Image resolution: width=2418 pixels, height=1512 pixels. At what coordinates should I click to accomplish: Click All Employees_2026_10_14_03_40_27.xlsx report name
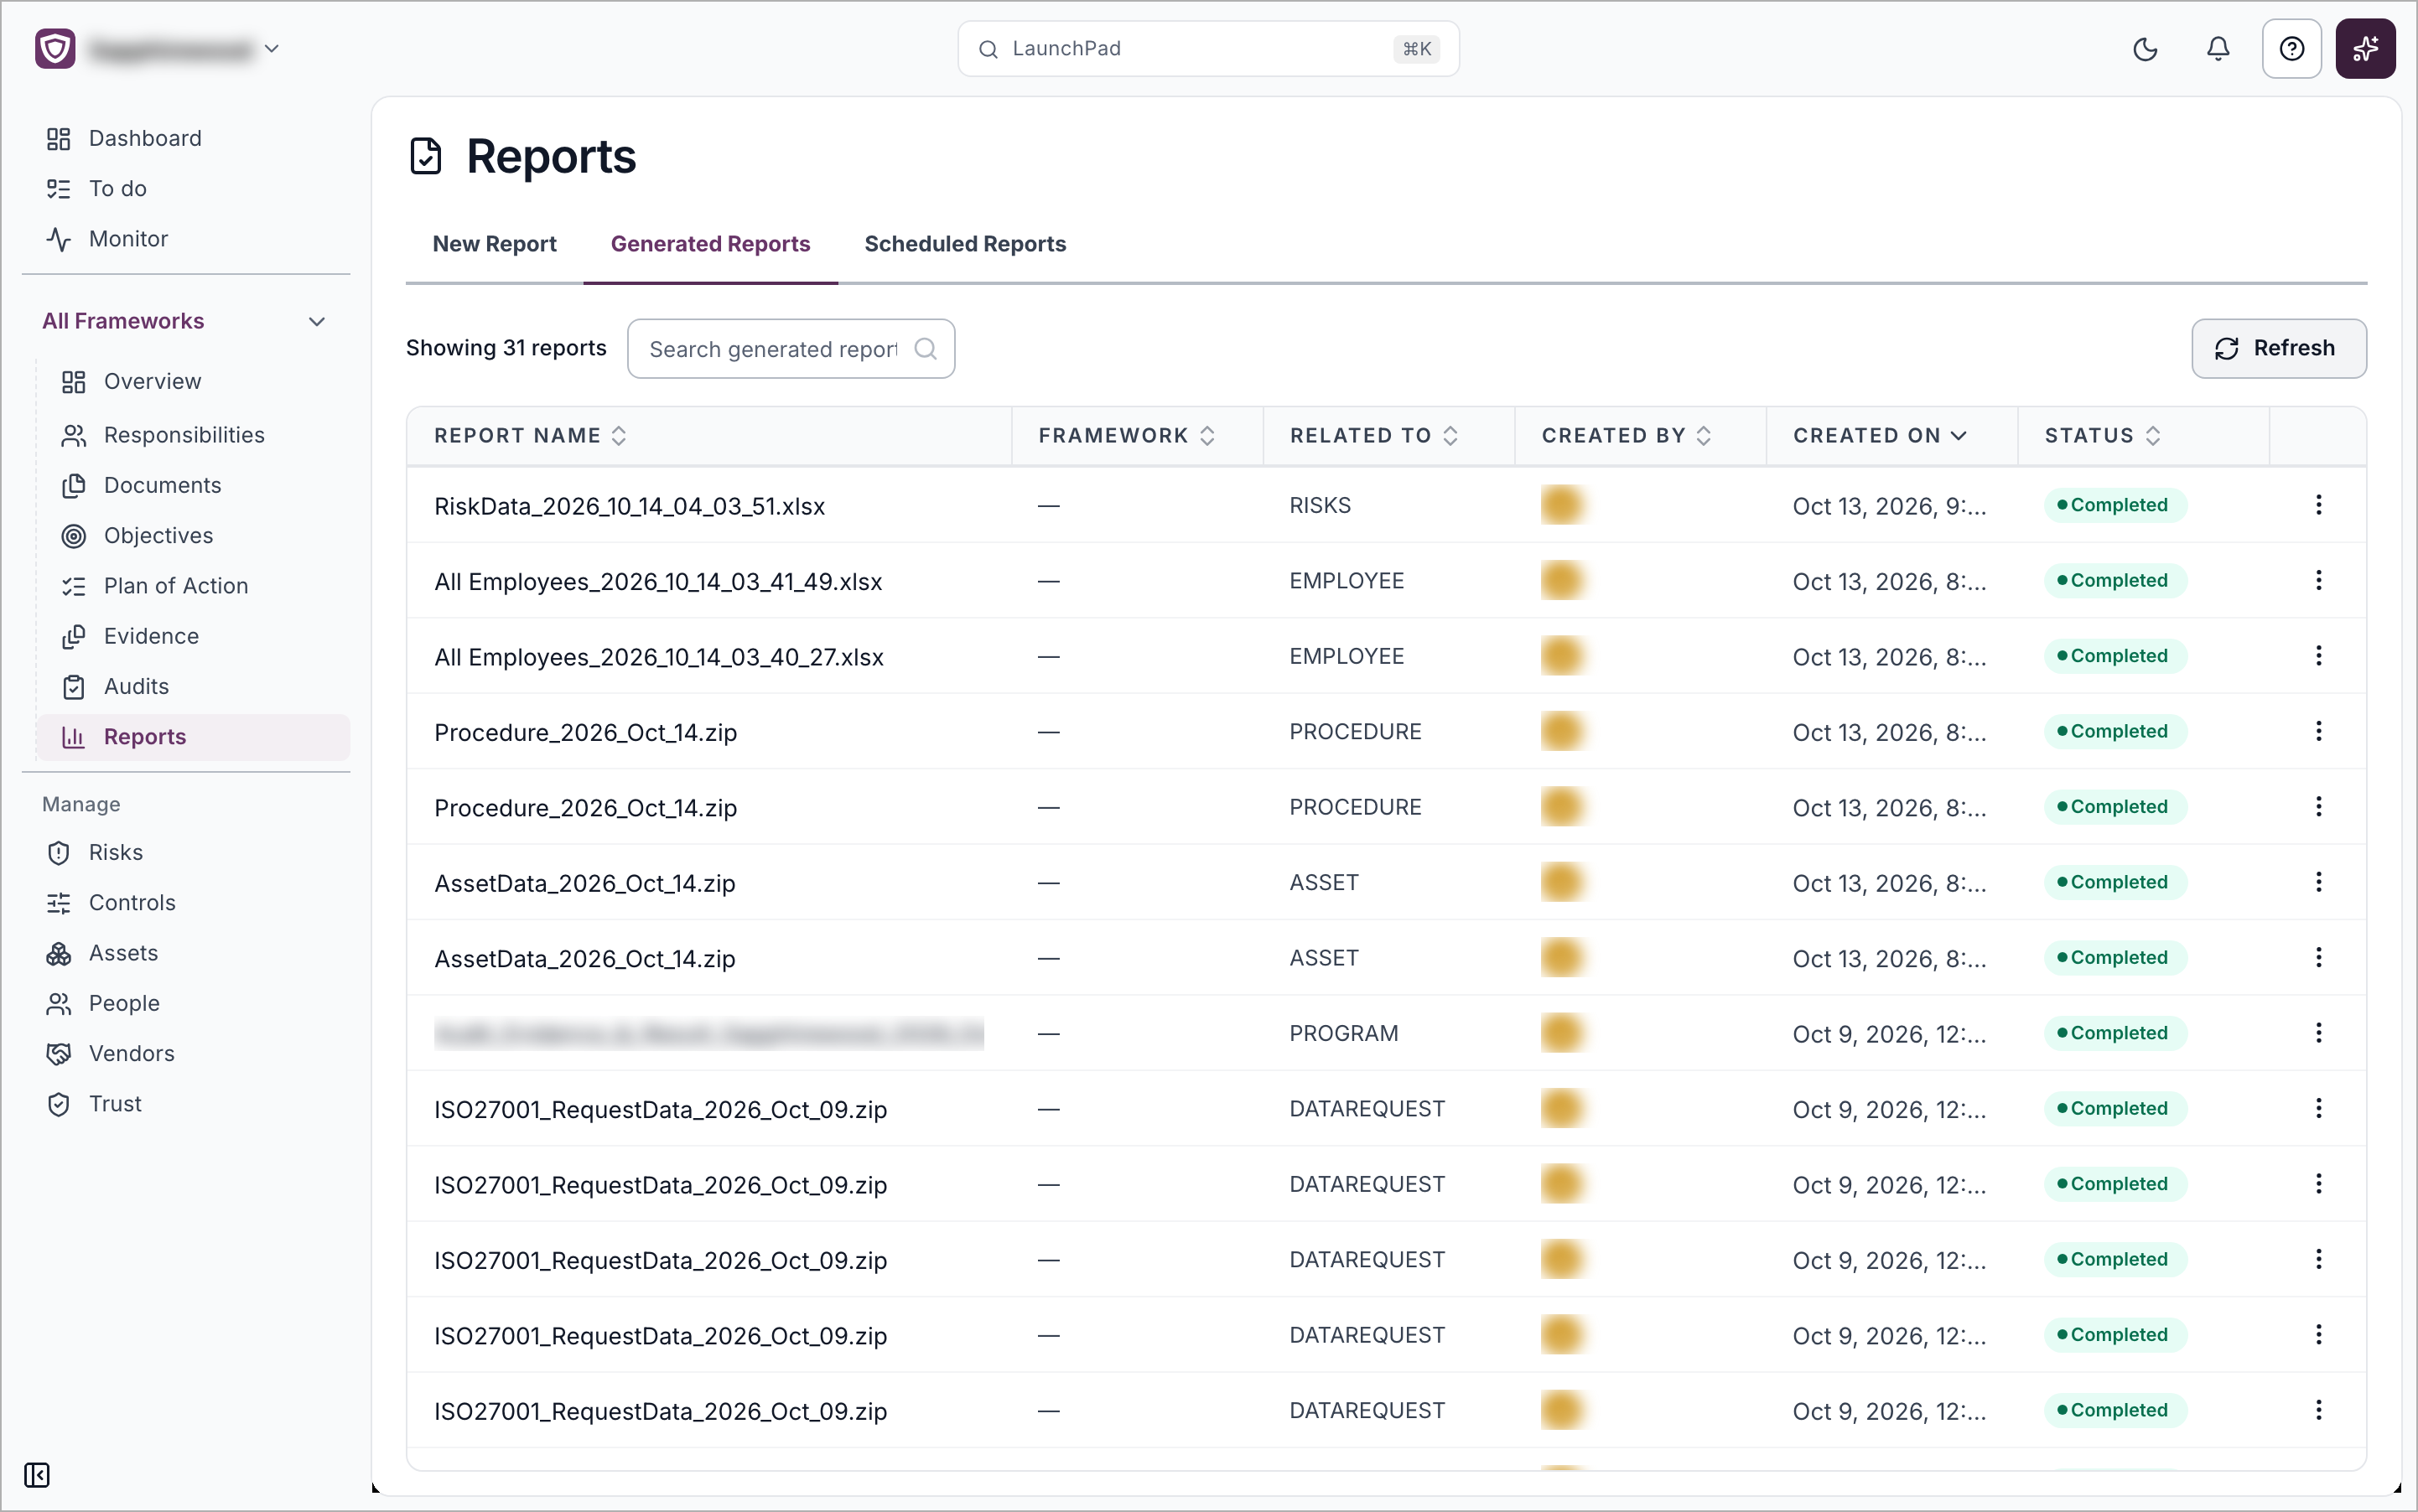click(x=659, y=657)
